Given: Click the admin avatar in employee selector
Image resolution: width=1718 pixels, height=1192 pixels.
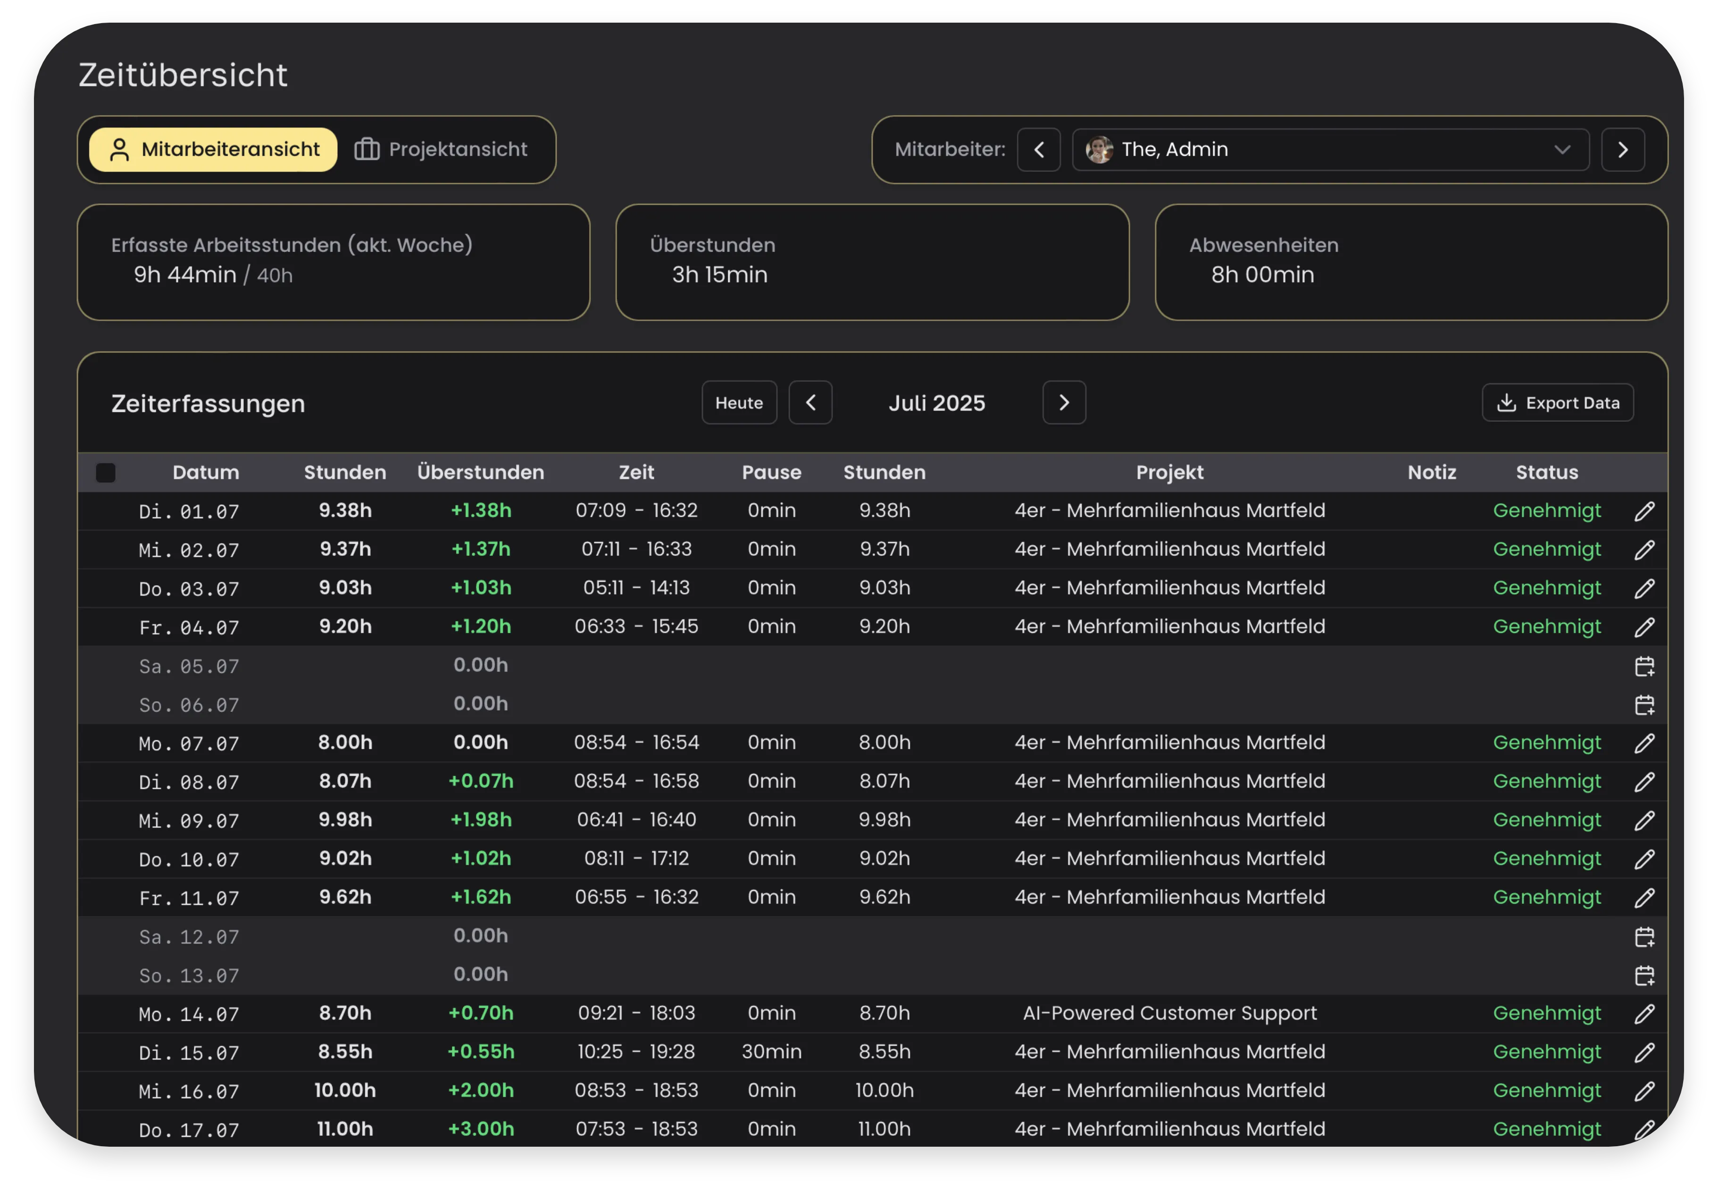Looking at the screenshot, I should [1099, 150].
